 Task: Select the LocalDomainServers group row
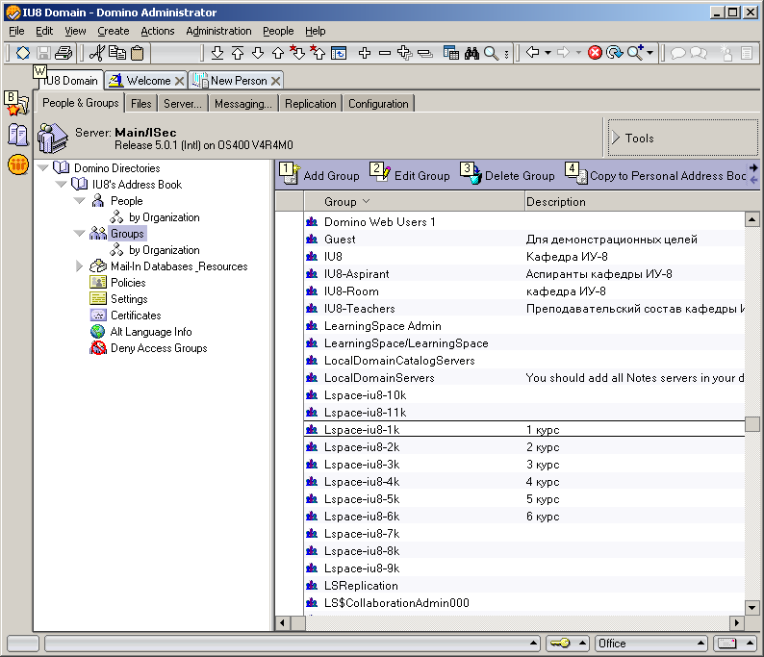pos(524,378)
